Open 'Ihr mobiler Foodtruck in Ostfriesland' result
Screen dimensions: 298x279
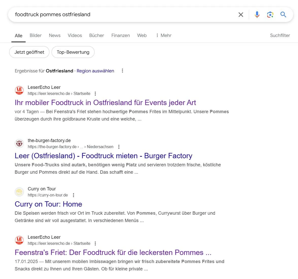click(105, 103)
